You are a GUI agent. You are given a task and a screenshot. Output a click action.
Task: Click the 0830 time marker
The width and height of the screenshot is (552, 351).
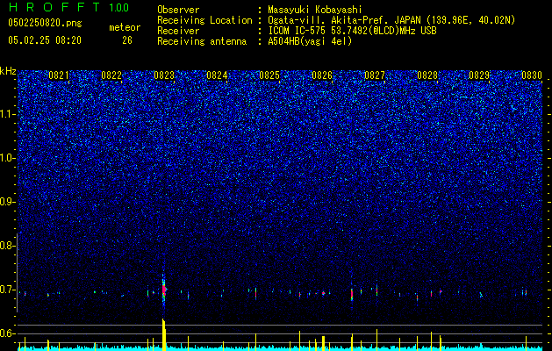tap(532, 75)
